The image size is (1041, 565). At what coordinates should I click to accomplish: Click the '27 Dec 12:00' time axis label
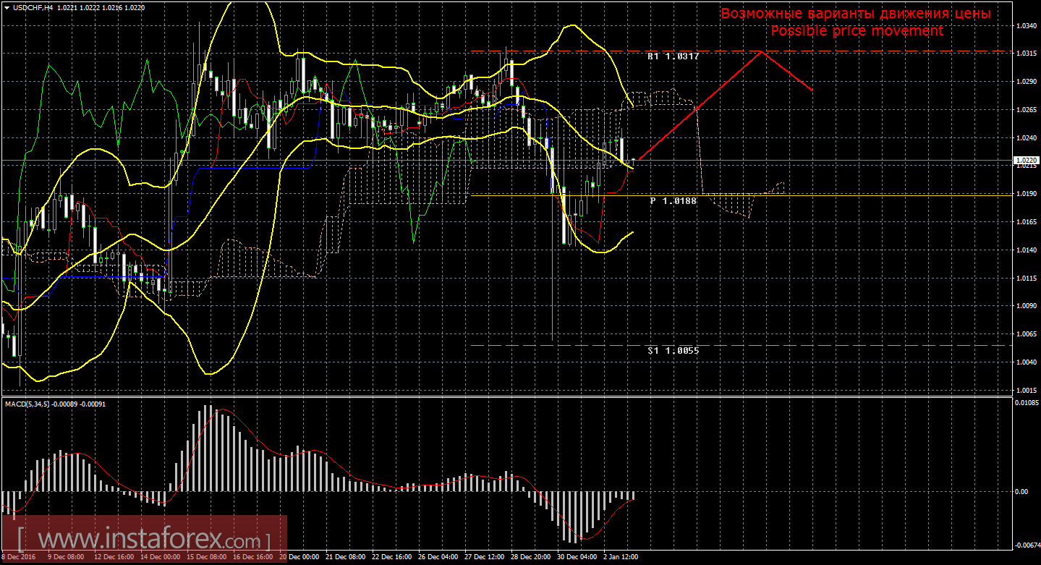(x=484, y=558)
